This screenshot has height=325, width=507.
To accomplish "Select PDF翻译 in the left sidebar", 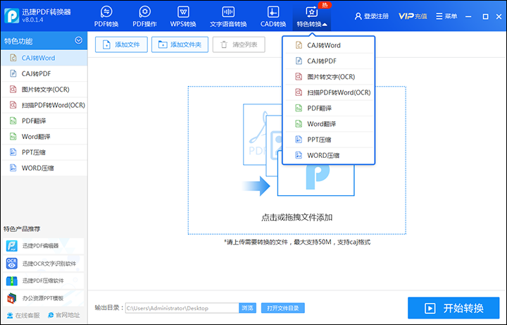I will point(44,121).
